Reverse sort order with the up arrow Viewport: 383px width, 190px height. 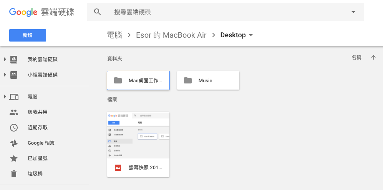pyautogui.click(x=373, y=57)
